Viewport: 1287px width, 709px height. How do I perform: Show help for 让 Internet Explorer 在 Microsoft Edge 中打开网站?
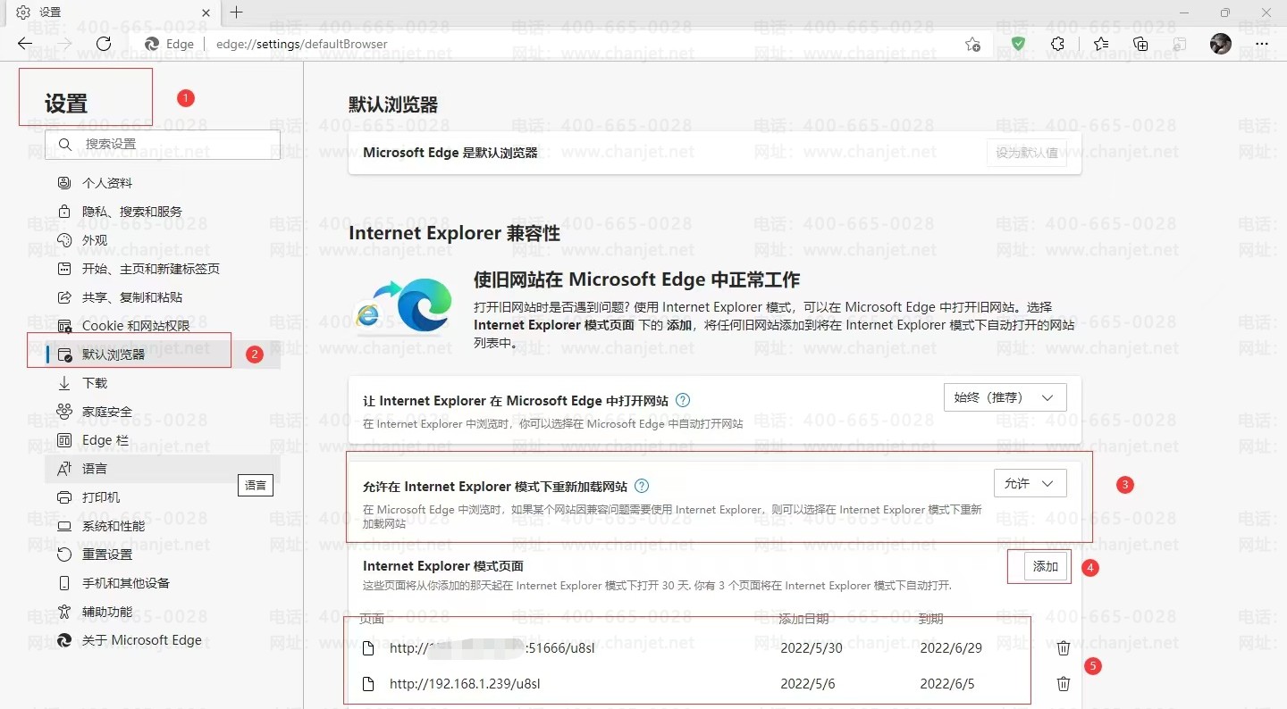pos(683,400)
